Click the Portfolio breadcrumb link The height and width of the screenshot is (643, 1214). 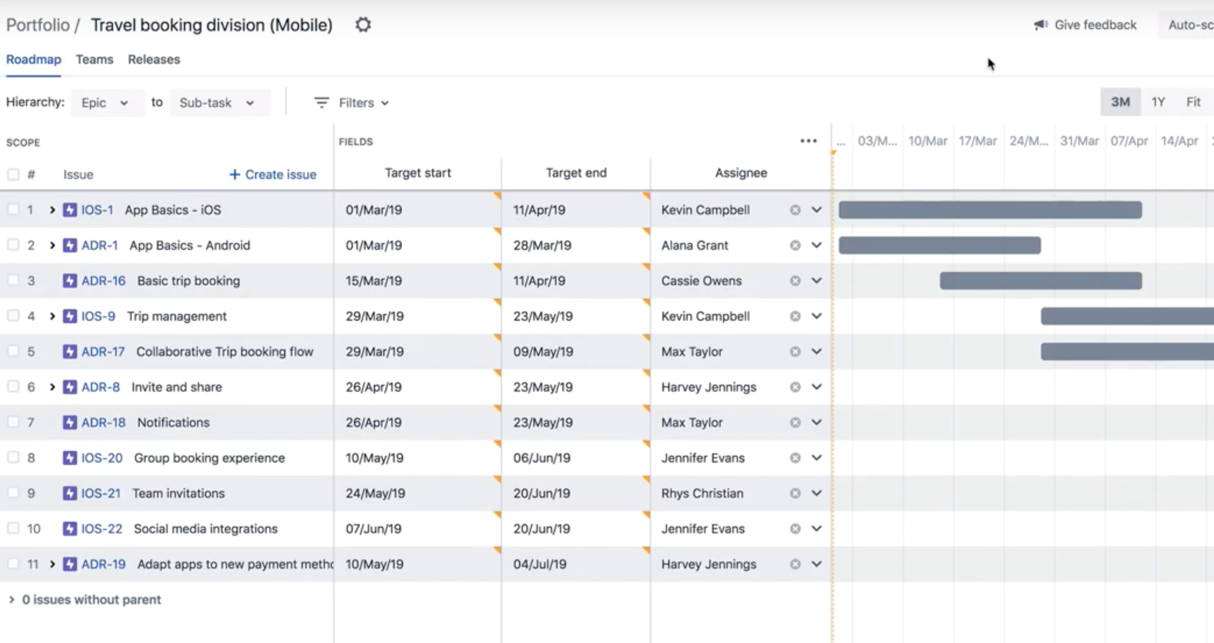pos(38,25)
